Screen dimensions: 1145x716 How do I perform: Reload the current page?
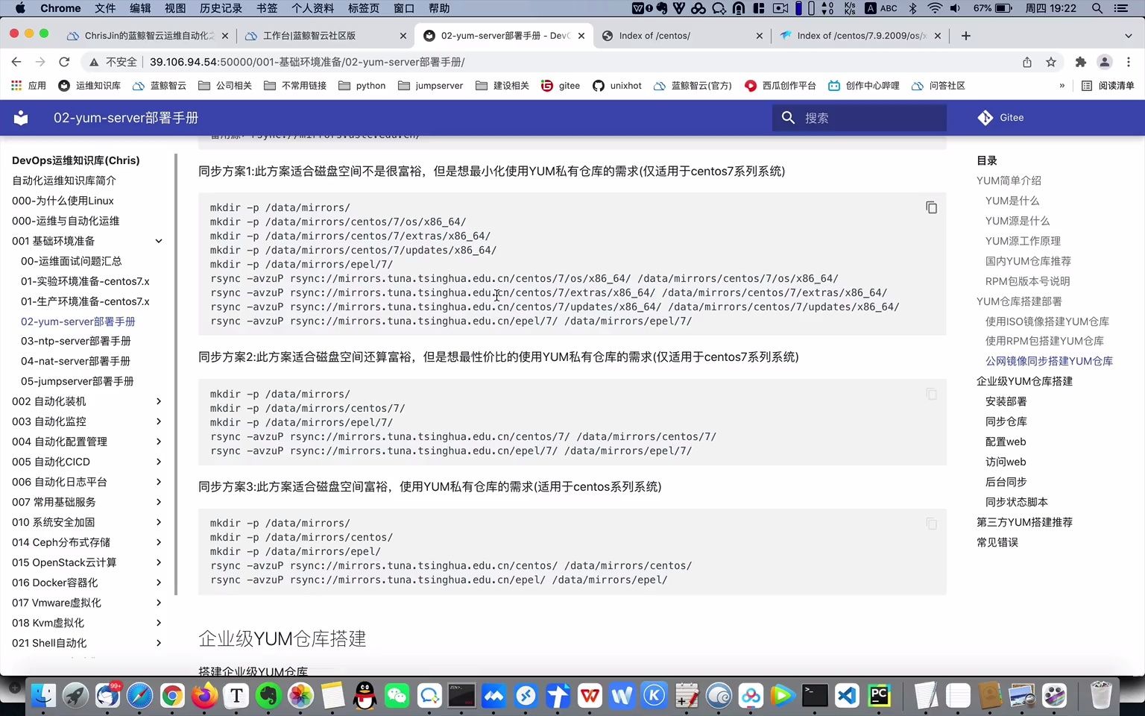click(64, 62)
